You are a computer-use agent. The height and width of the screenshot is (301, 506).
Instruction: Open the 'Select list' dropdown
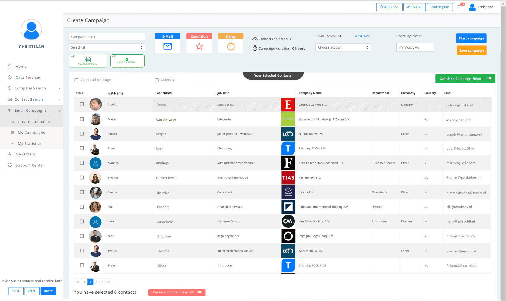pos(107,47)
